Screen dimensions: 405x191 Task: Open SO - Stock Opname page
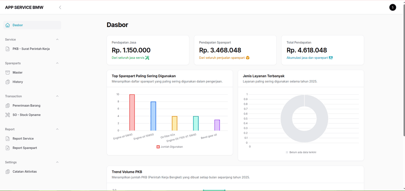(32, 115)
